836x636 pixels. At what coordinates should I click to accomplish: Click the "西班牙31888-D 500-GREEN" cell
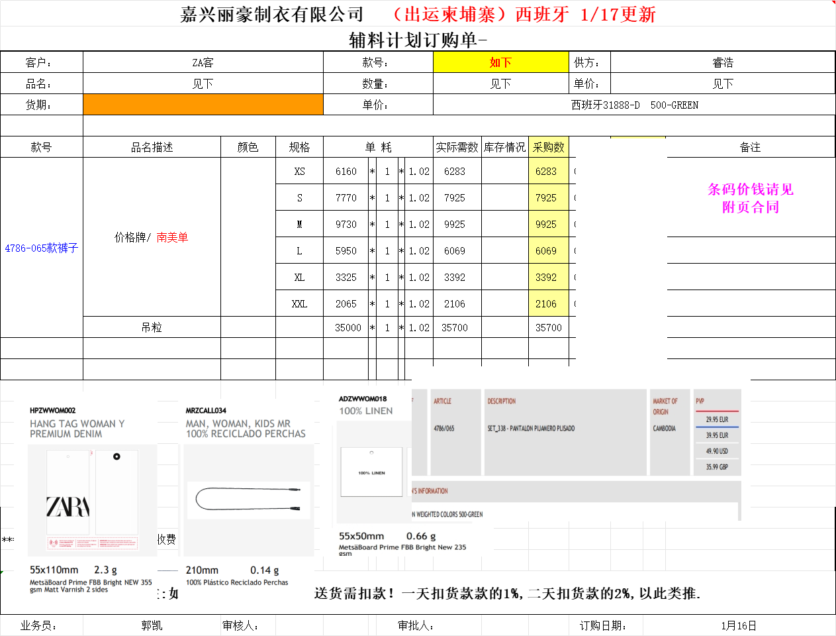pyautogui.click(x=633, y=105)
